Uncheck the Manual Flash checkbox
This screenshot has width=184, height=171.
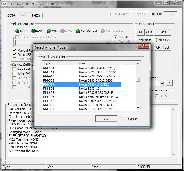(x=14, y=50)
